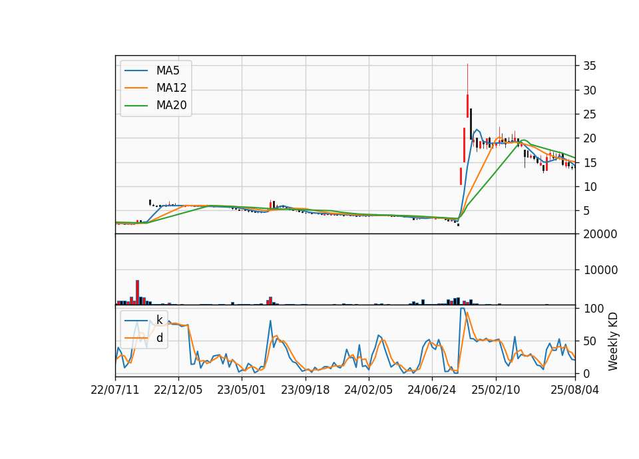
Task: Click the price axis value 10
Action: pos(590,187)
